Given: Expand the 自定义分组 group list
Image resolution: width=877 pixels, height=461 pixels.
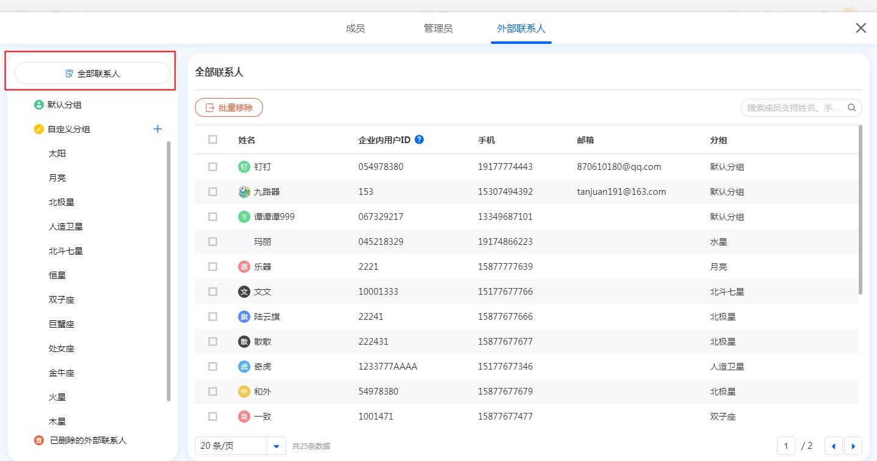Looking at the screenshot, I should click(68, 129).
